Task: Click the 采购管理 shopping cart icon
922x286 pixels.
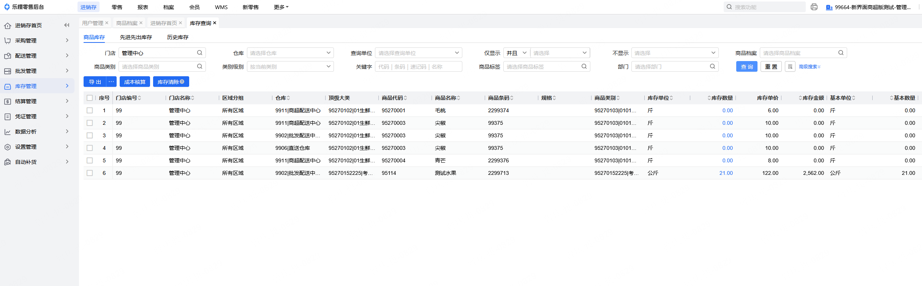Action: 8,41
